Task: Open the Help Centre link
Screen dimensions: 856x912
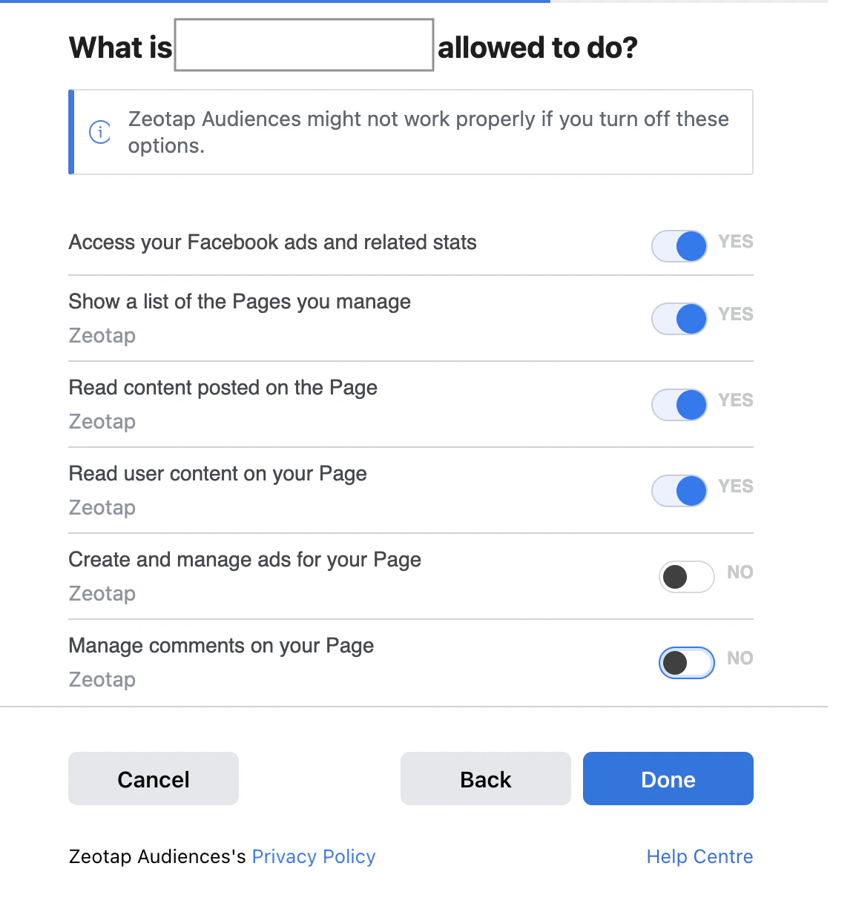Action: pyautogui.click(x=699, y=856)
